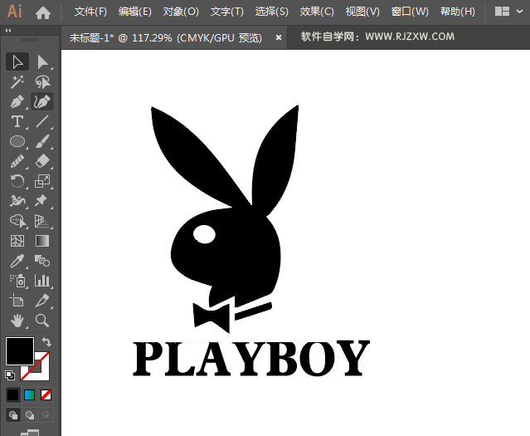Select the Blend tool
The height and width of the screenshot is (436, 530).
coord(42,261)
